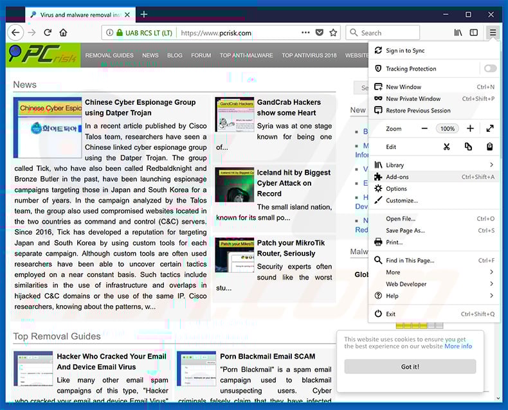The width and height of the screenshot is (508, 410).
Task: Open the NEWS navigation link
Action: pyautogui.click(x=150, y=55)
